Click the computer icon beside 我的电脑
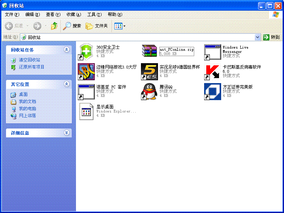This screenshot has height=213, width=284. [13, 109]
